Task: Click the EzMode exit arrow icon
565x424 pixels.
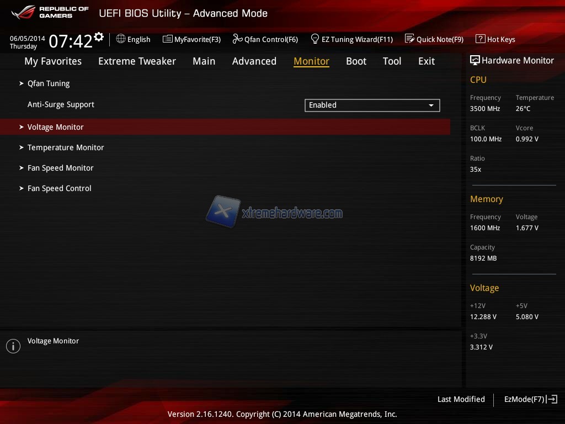Action: pos(552,399)
